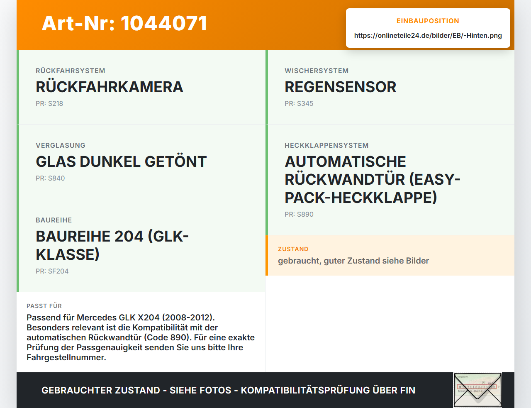
Task: Click the PASST FÜR label
Action: point(44,306)
